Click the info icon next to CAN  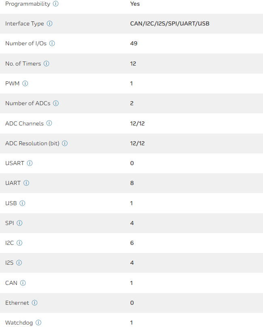pyautogui.click(x=23, y=283)
